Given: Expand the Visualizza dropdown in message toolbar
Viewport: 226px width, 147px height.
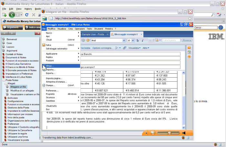Looking at the screenshot, I should [134, 48].
